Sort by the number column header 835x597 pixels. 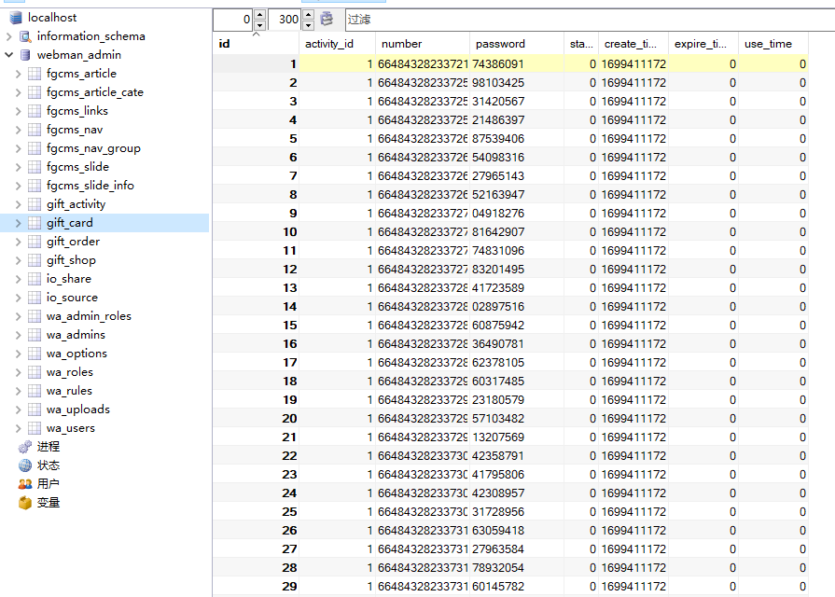(x=423, y=44)
